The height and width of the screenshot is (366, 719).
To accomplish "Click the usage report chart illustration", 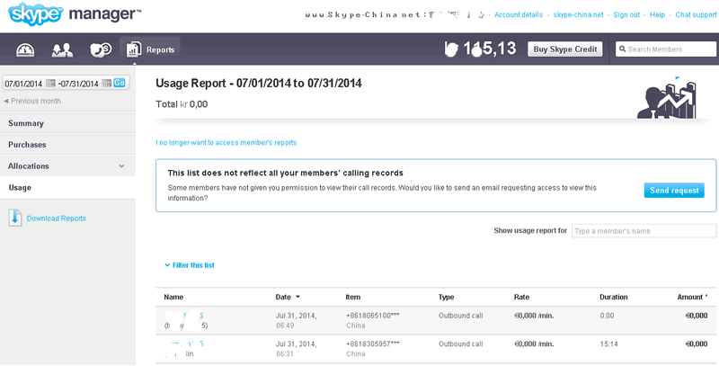I will tap(667, 98).
